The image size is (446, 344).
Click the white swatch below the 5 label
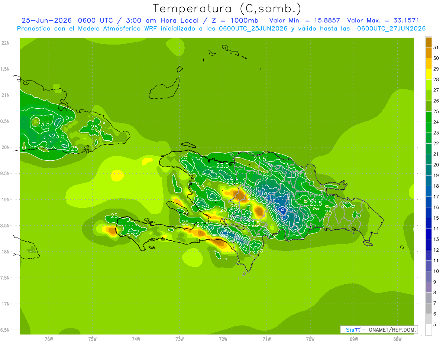429,330
